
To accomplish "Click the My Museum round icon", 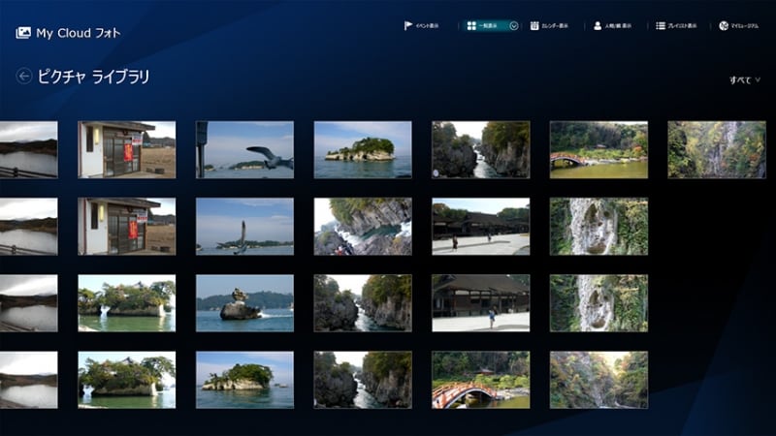I will click(724, 26).
